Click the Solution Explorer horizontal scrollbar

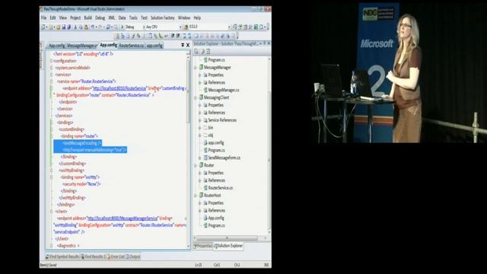tap(230, 238)
